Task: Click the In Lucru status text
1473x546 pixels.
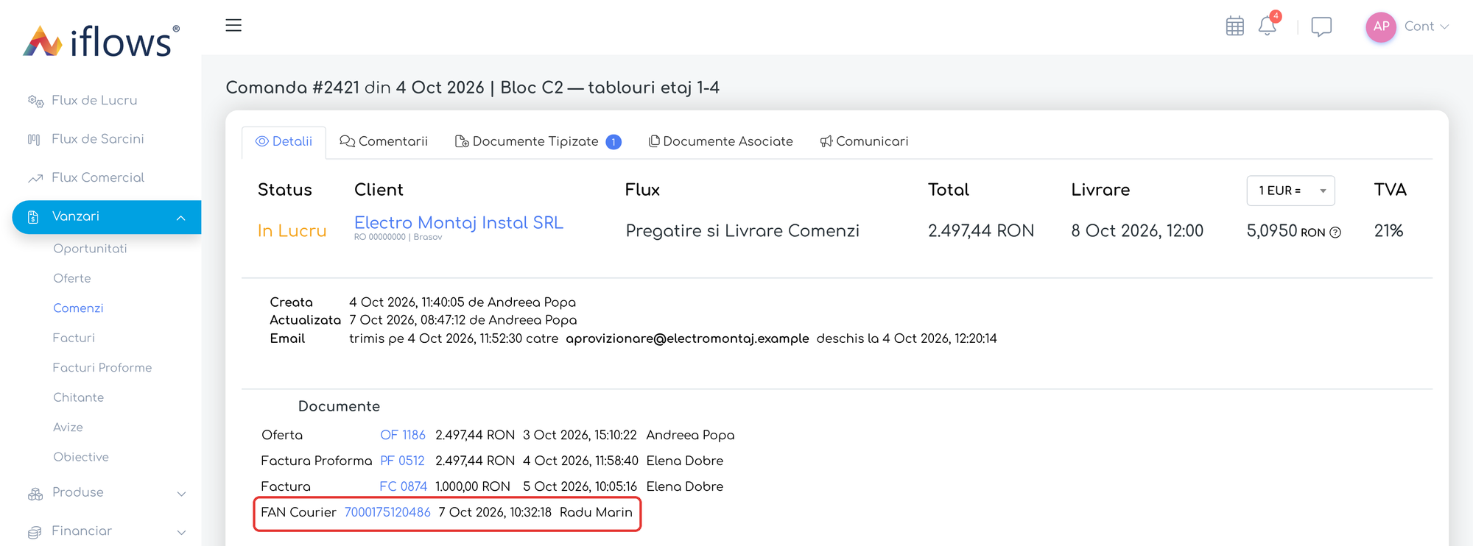Action: [292, 231]
